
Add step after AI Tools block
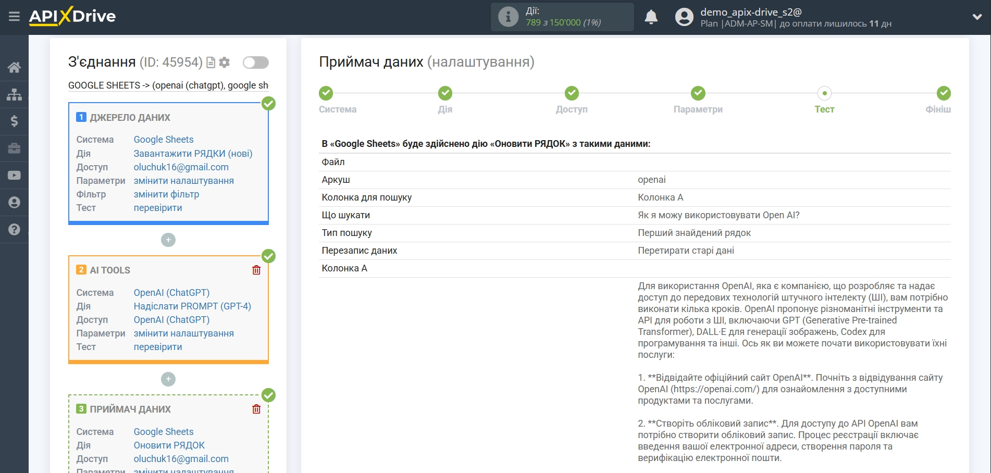[168, 379]
